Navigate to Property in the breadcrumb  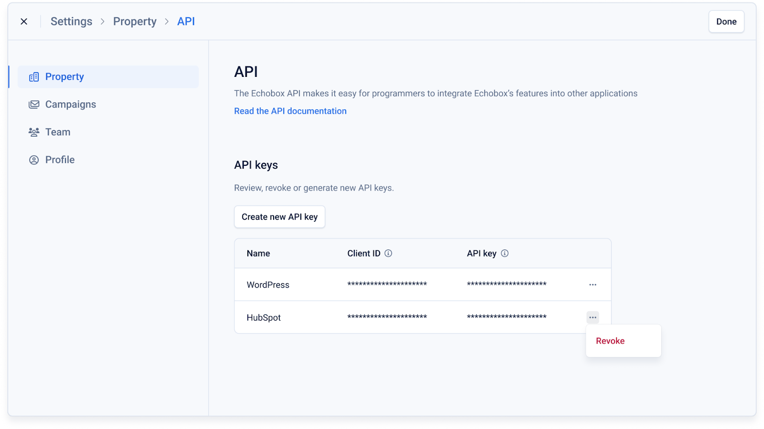pyautogui.click(x=135, y=21)
